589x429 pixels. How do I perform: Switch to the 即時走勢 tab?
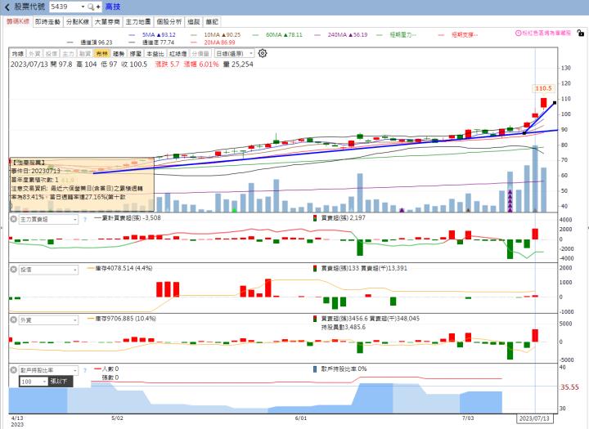(47, 22)
